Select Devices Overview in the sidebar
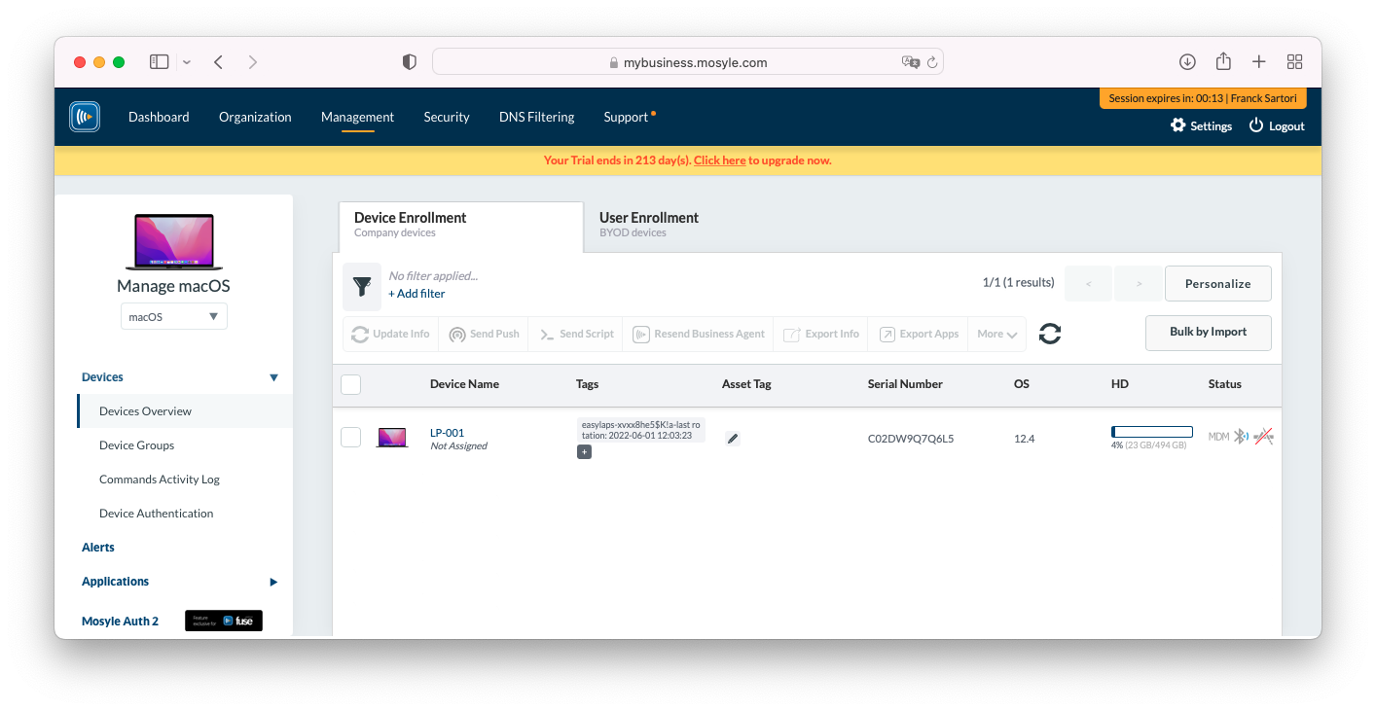Image resolution: width=1376 pixels, height=711 pixels. point(185,411)
